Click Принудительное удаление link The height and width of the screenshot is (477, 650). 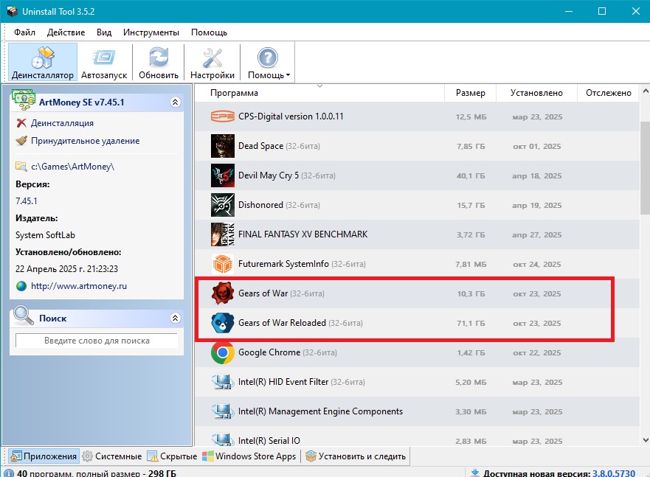click(86, 141)
